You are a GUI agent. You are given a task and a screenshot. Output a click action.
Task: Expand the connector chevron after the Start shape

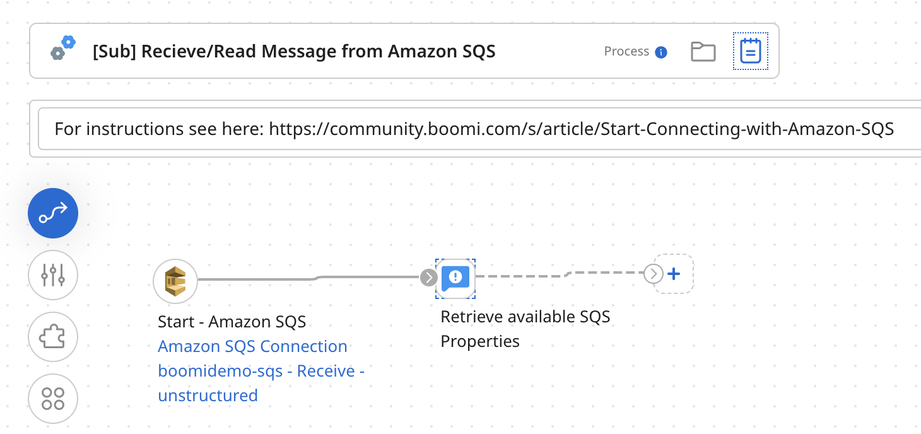point(429,277)
